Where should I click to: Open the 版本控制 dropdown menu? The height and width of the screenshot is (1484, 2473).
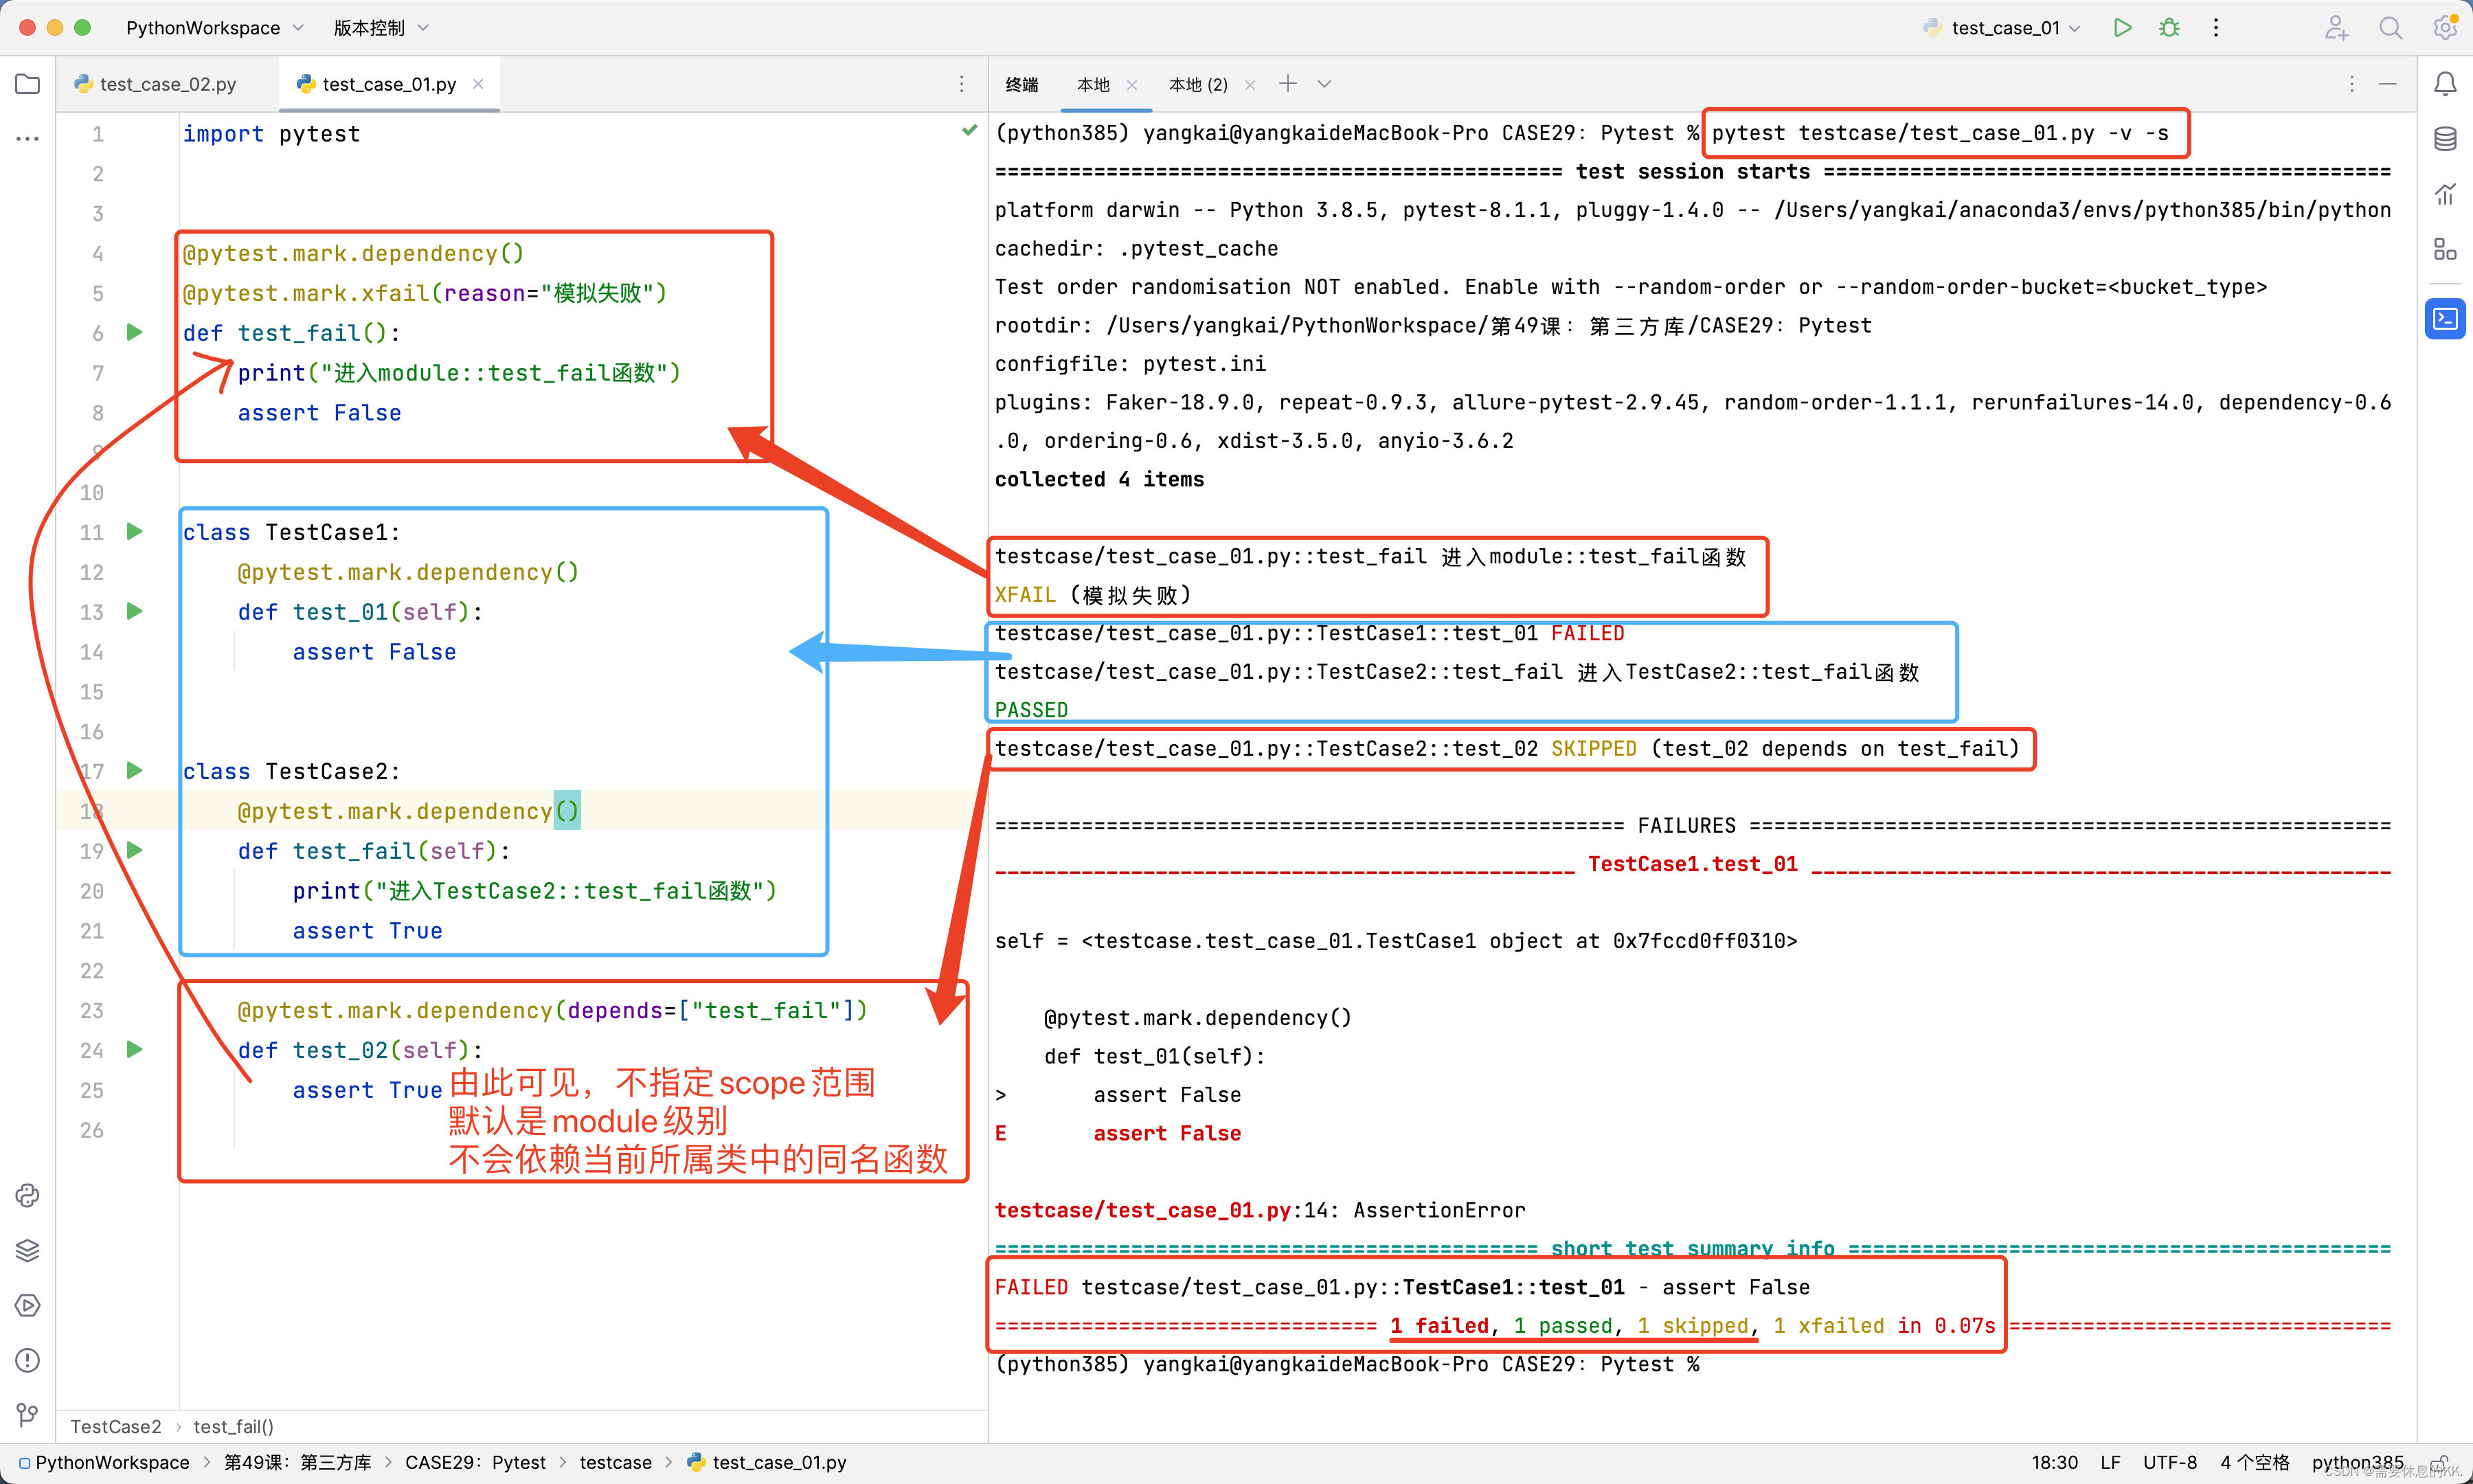pos(381,28)
